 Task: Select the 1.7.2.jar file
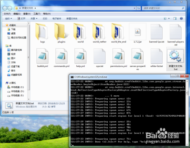pos(138,32)
